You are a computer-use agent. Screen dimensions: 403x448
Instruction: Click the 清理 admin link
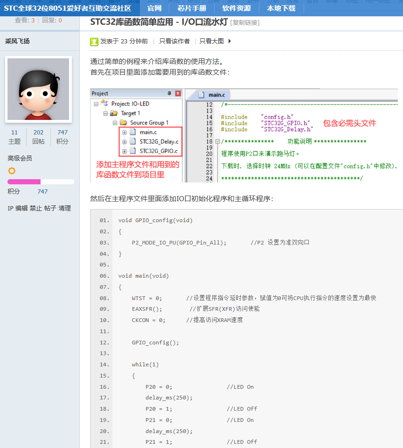coord(64,208)
